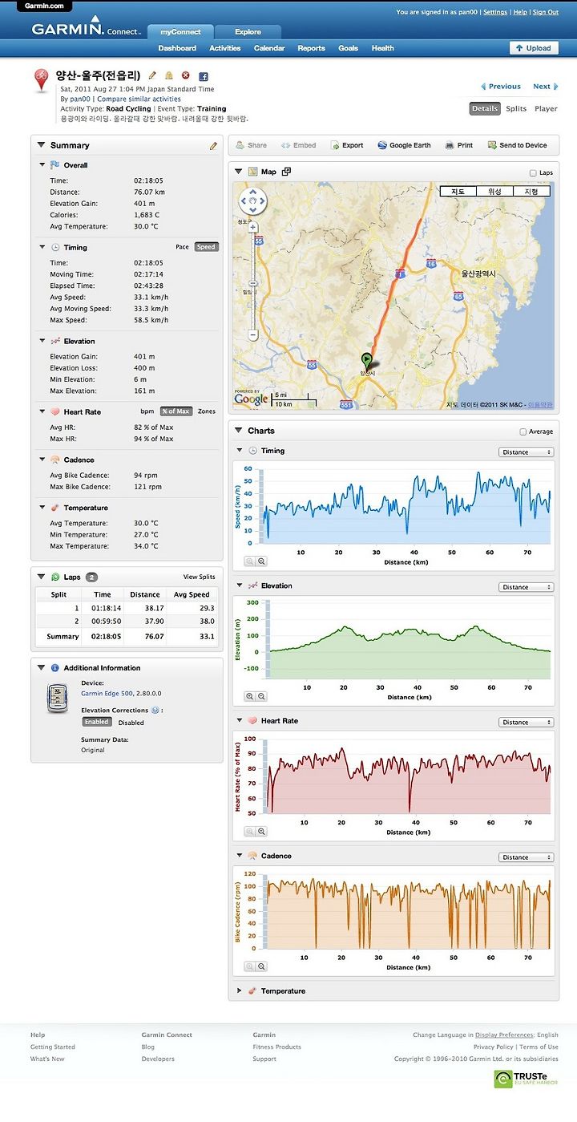Export the activity data
Image resolution: width=577 pixels, height=1122 pixels.
click(x=346, y=145)
